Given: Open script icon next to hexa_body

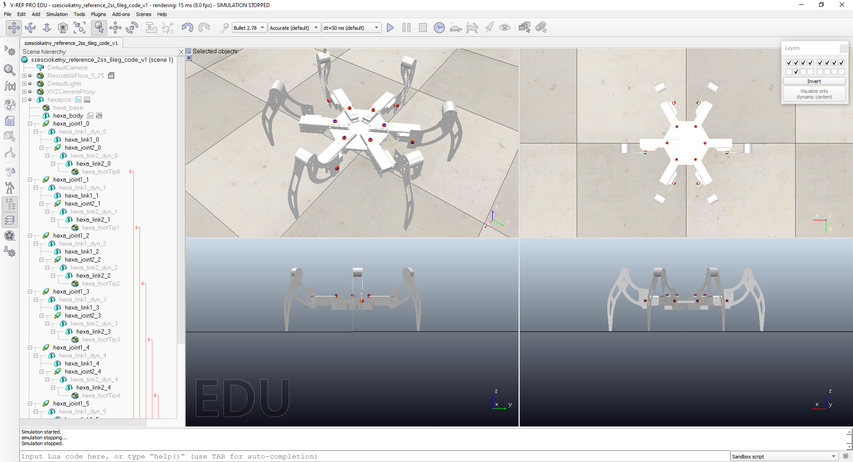Looking at the screenshot, I should tap(90, 115).
